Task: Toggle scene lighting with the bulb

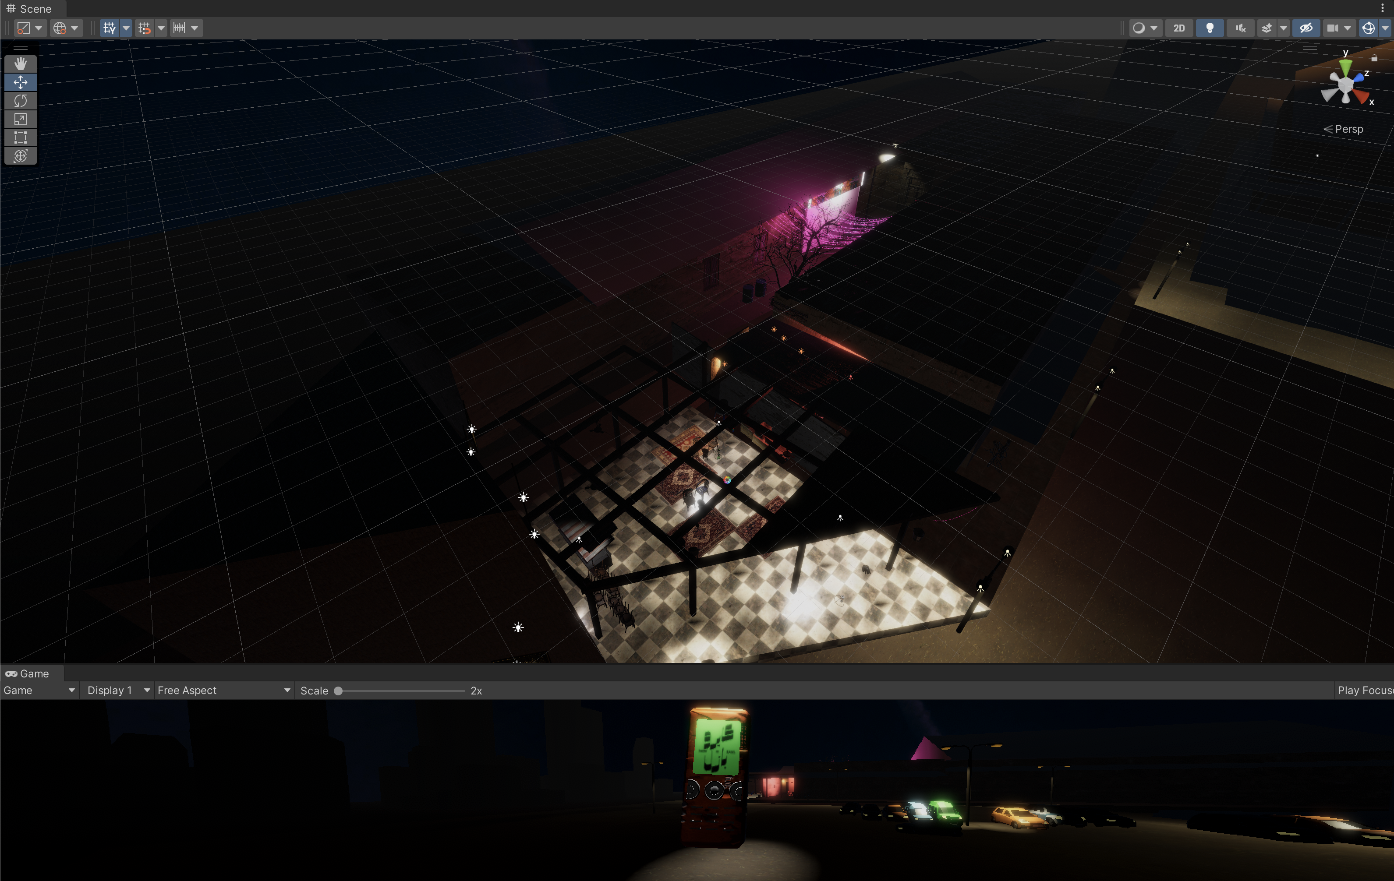Action: (x=1209, y=28)
